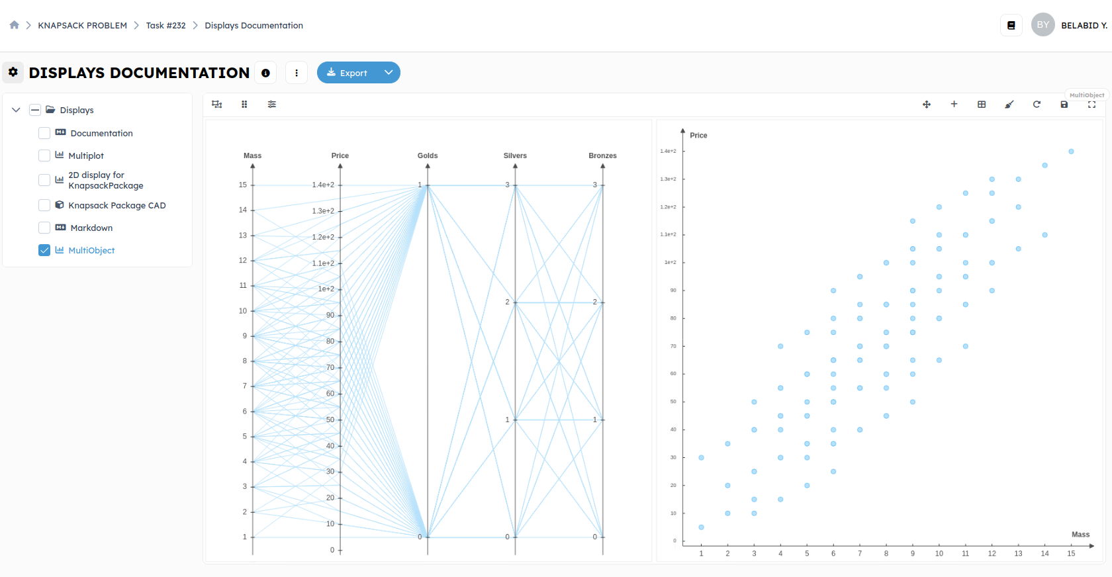This screenshot has width=1112, height=577.
Task: Click the save disk toolbar icon
Action: (x=1064, y=105)
